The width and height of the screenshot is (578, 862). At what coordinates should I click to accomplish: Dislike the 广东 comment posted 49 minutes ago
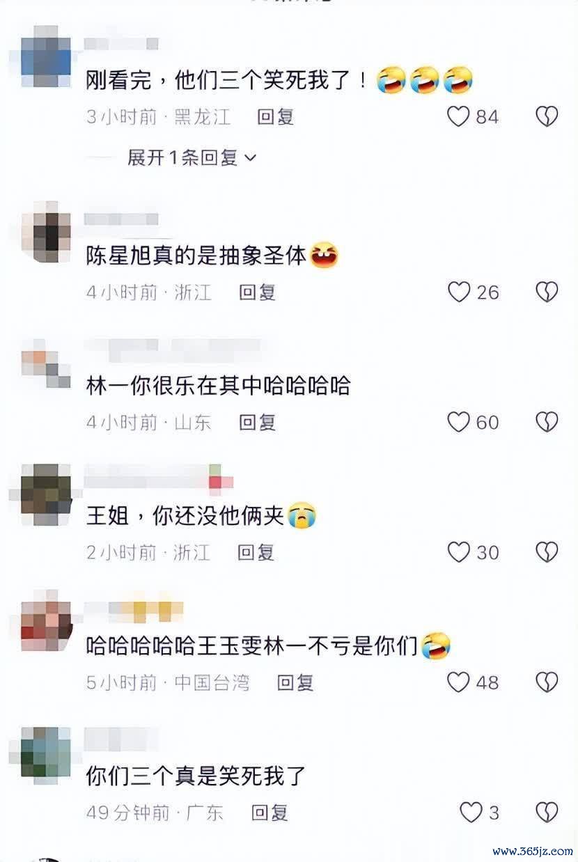[547, 812]
